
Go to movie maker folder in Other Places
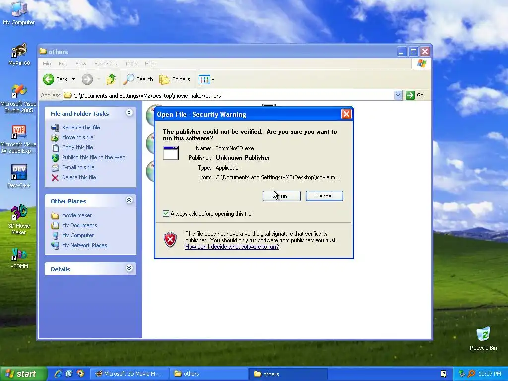(x=77, y=215)
